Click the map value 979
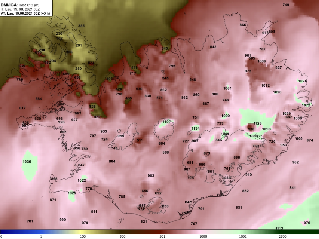Viewport: 319px width, 239px height. coord(85,223)
